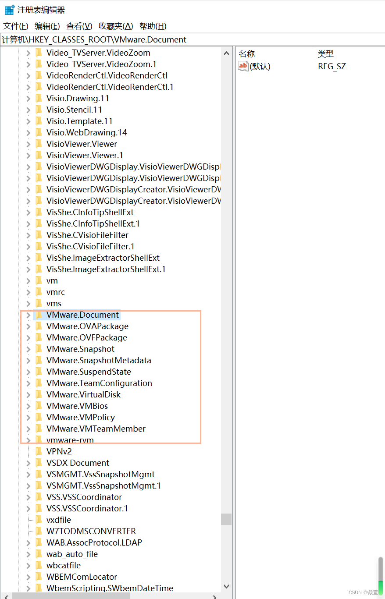Image resolution: width=385 pixels, height=599 pixels.
Task: Expand the VMware.VirtualDisk key
Action: coord(28,395)
